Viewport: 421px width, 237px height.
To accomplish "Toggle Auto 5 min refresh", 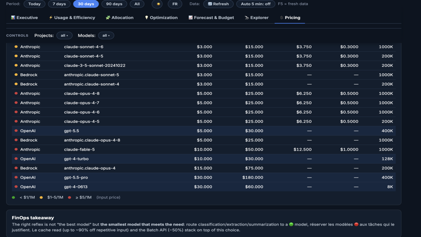I will (256, 4).
